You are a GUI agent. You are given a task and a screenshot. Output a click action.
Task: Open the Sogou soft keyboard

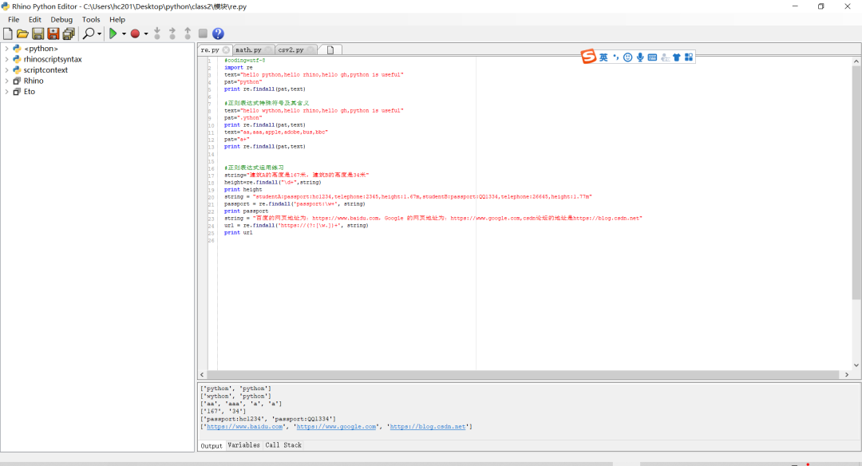[x=653, y=57]
